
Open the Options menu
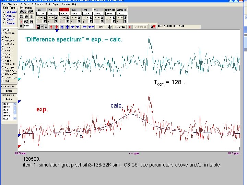[66, 4]
